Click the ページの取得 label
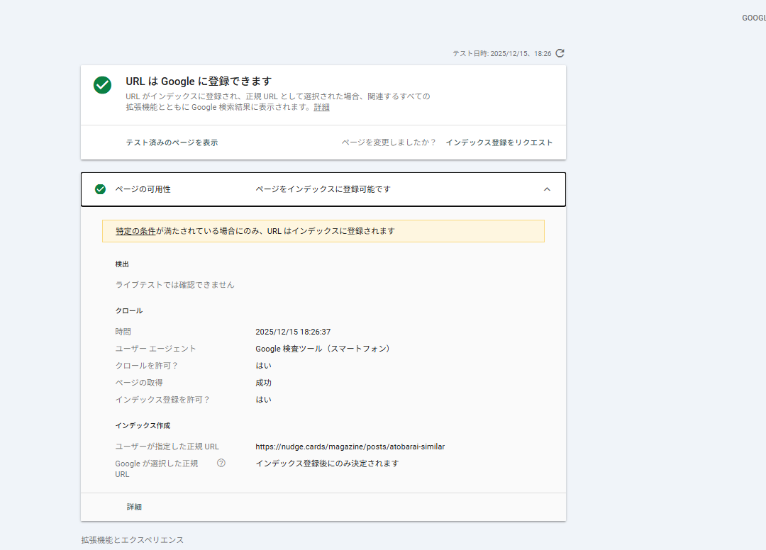766x550 pixels. (139, 383)
